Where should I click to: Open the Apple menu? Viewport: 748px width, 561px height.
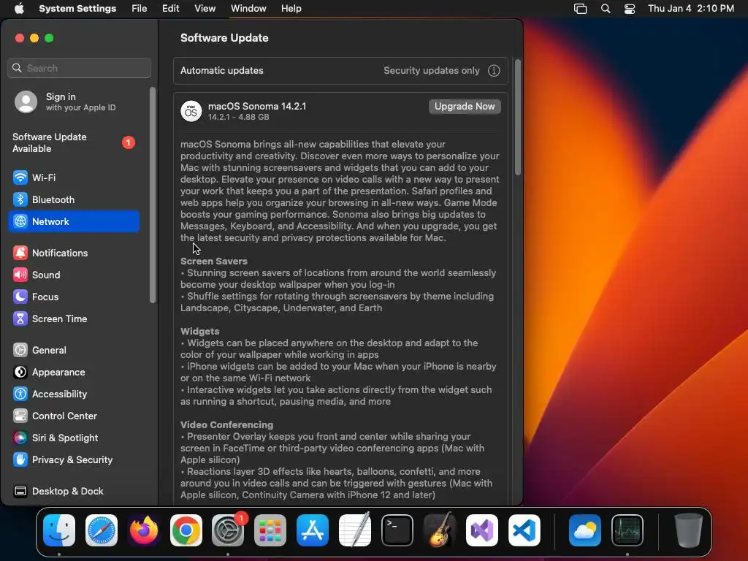(19, 9)
